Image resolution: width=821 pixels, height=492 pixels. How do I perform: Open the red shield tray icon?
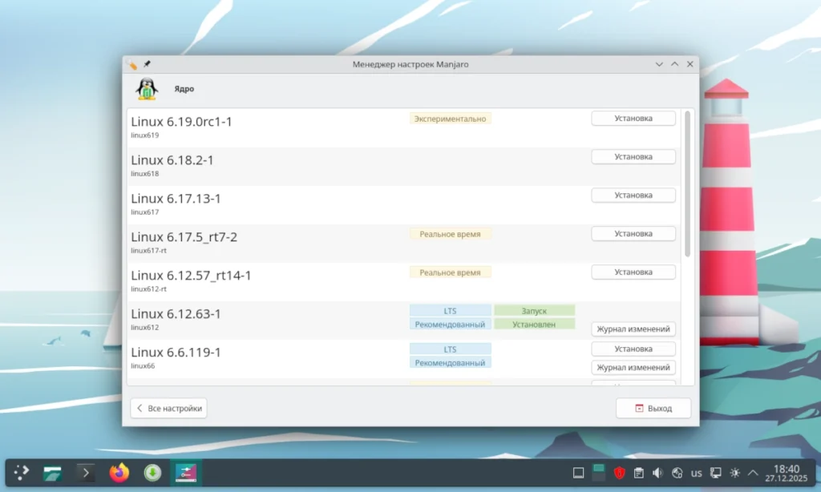620,473
